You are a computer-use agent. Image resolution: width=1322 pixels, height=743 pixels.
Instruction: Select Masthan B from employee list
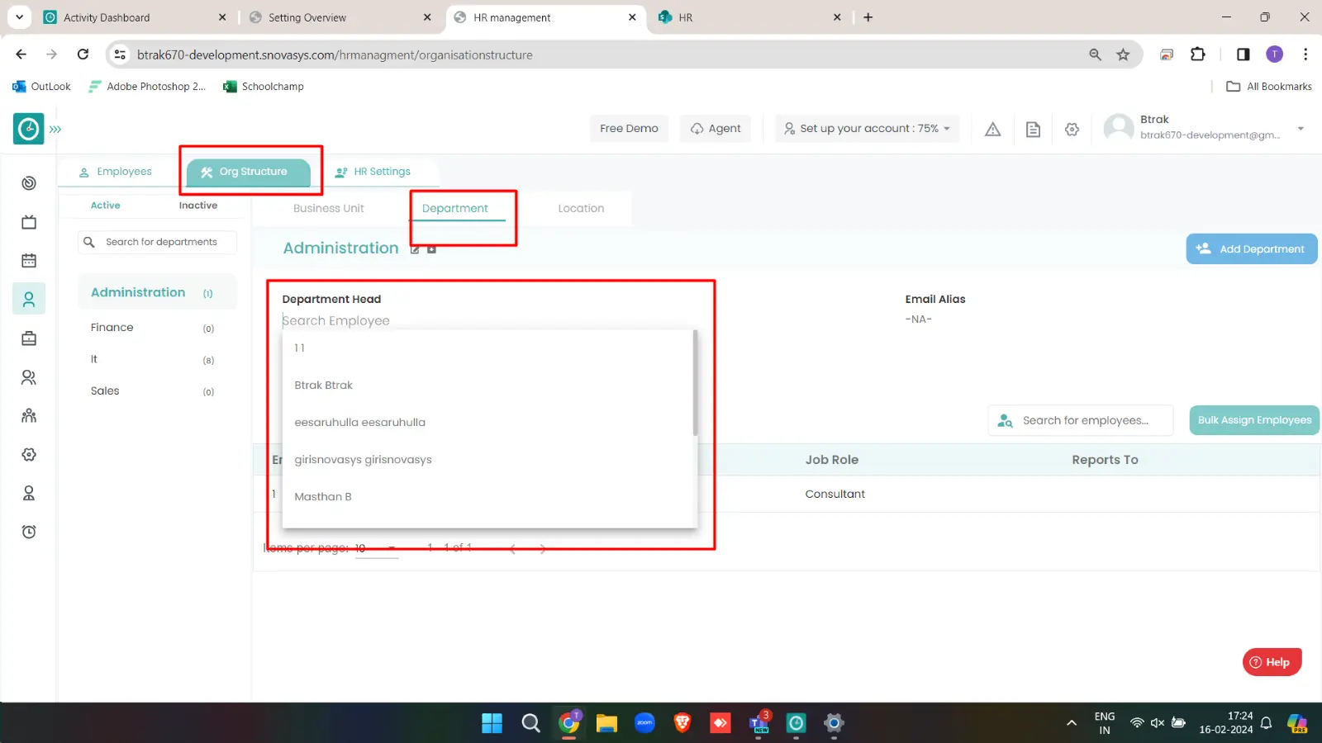490,497
